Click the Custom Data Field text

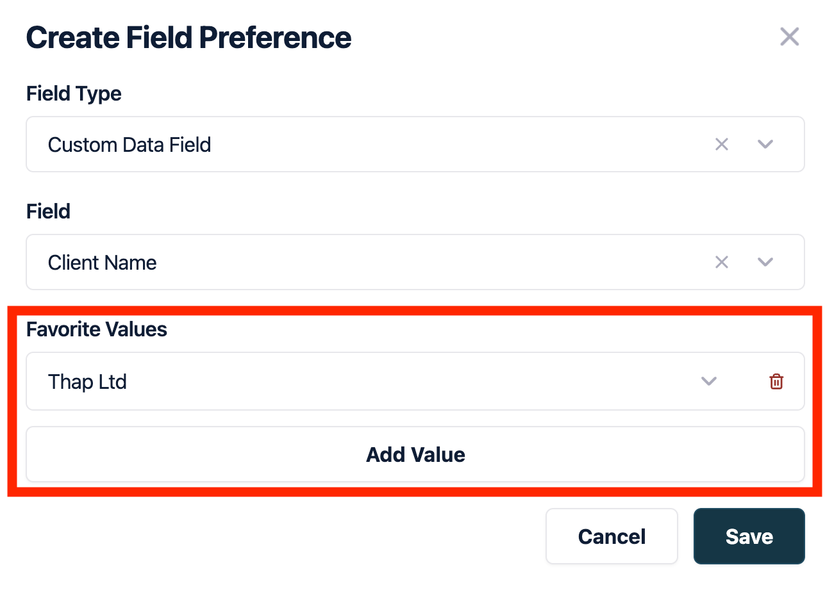coord(129,145)
